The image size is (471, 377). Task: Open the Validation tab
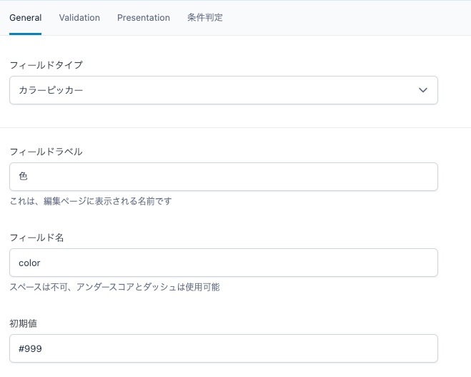click(79, 18)
